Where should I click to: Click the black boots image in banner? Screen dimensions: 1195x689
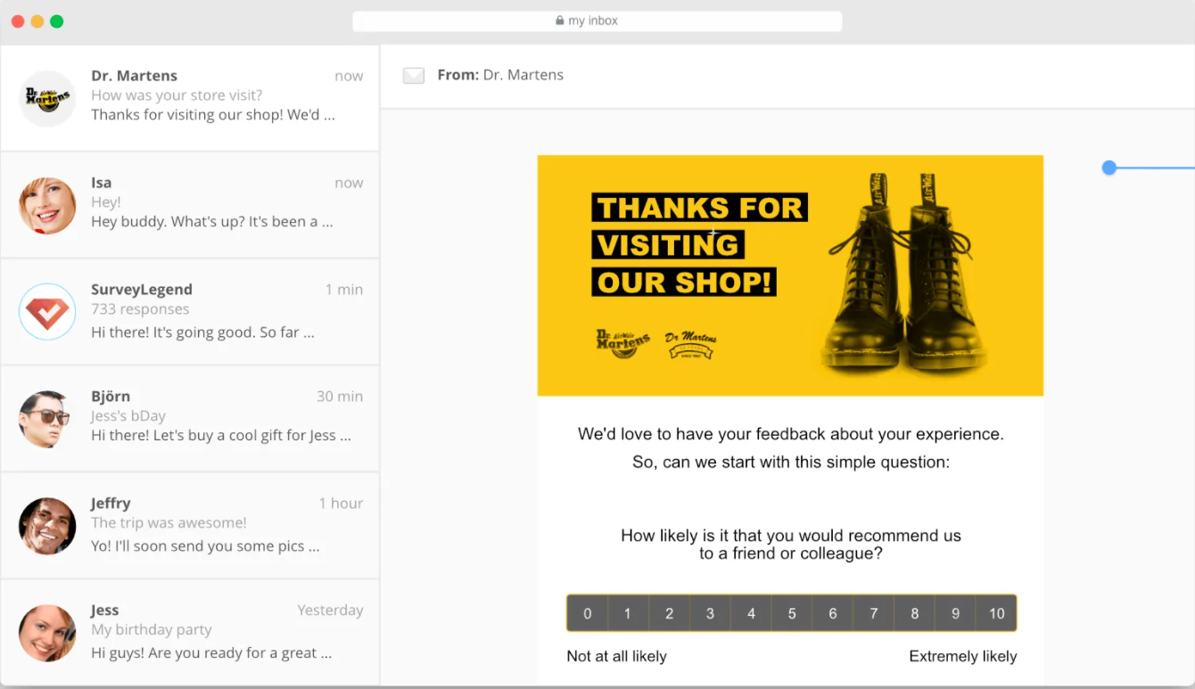902,274
